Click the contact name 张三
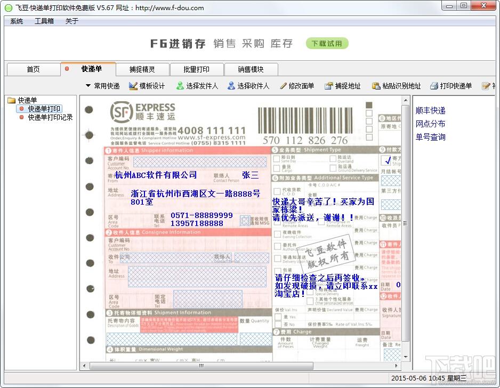The height and width of the screenshot is (388, 500). click(x=251, y=175)
